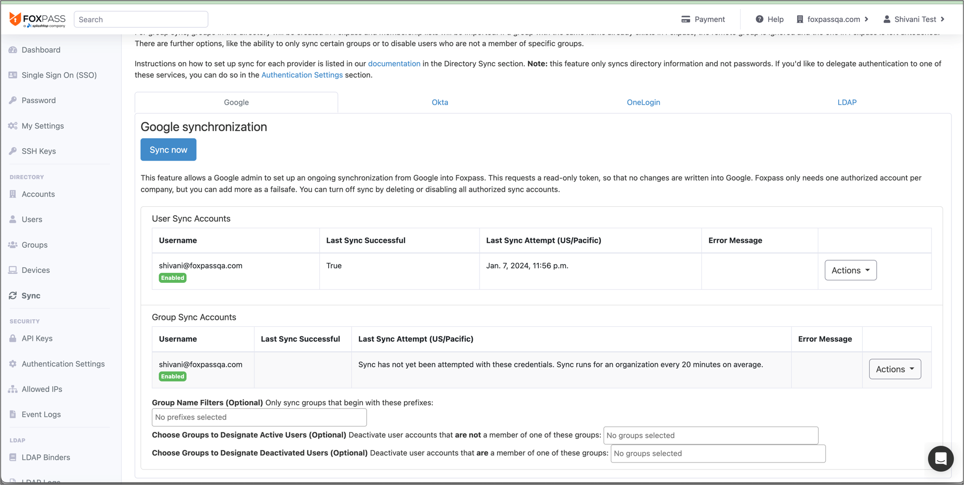Image resolution: width=964 pixels, height=485 pixels.
Task: Click the Payment credit card icon
Action: pyautogui.click(x=686, y=20)
